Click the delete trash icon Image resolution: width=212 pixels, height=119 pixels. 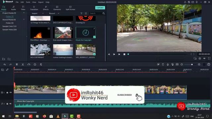[17, 64]
